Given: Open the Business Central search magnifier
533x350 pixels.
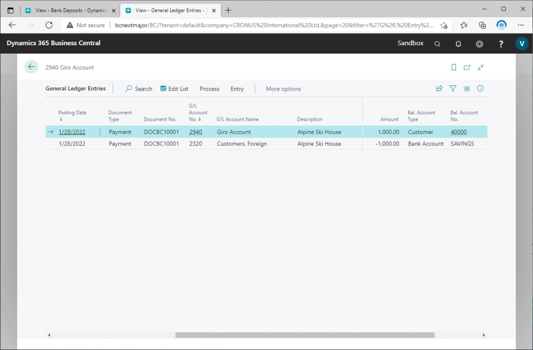Looking at the screenshot, I should pos(437,44).
